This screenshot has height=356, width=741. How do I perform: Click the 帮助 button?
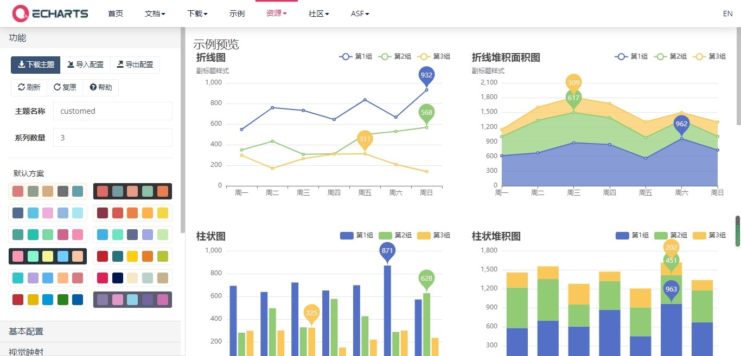coord(101,87)
